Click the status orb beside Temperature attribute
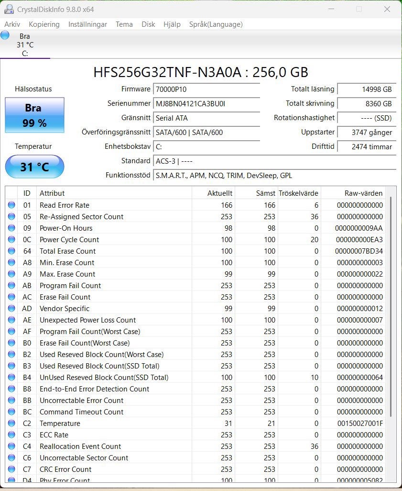 11,424
